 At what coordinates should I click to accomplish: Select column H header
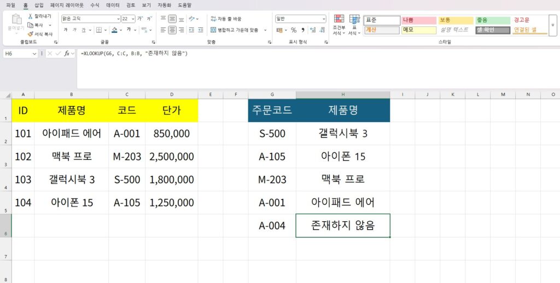pos(343,95)
